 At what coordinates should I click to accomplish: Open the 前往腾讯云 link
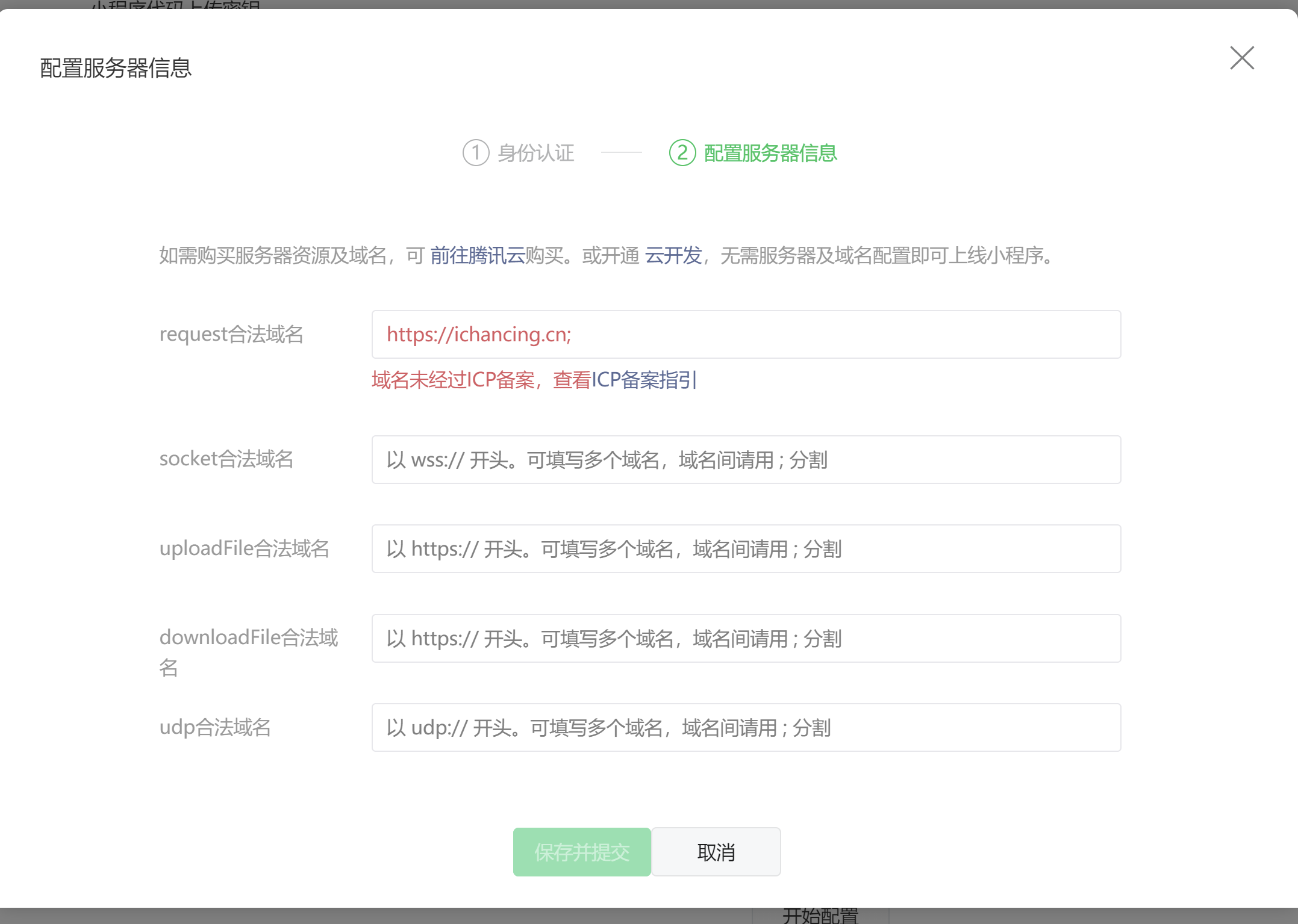point(477,256)
